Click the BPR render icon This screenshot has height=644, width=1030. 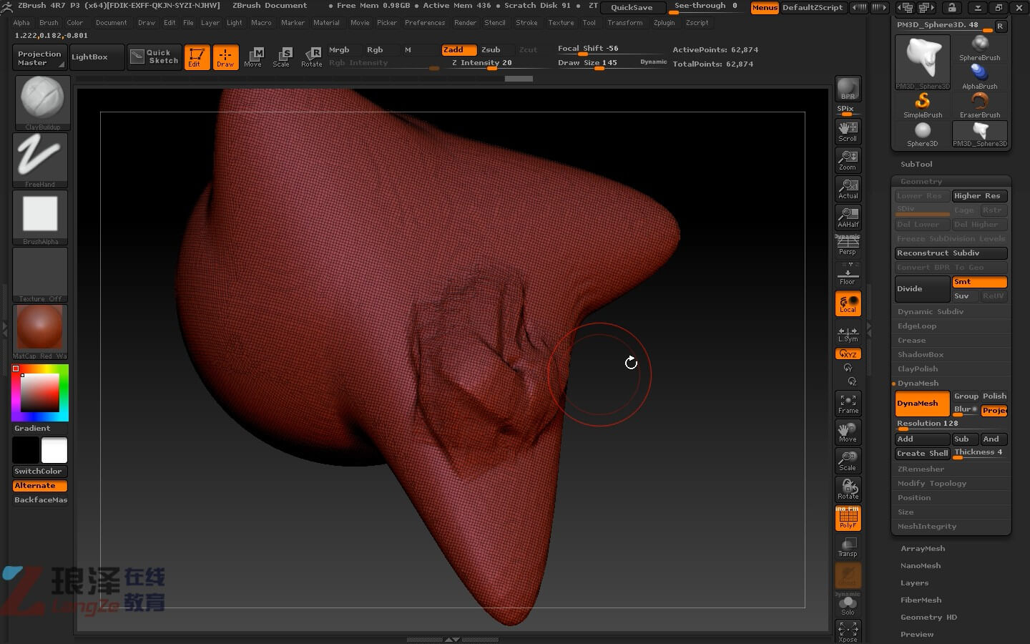pyautogui.click(x=848, y=89)
